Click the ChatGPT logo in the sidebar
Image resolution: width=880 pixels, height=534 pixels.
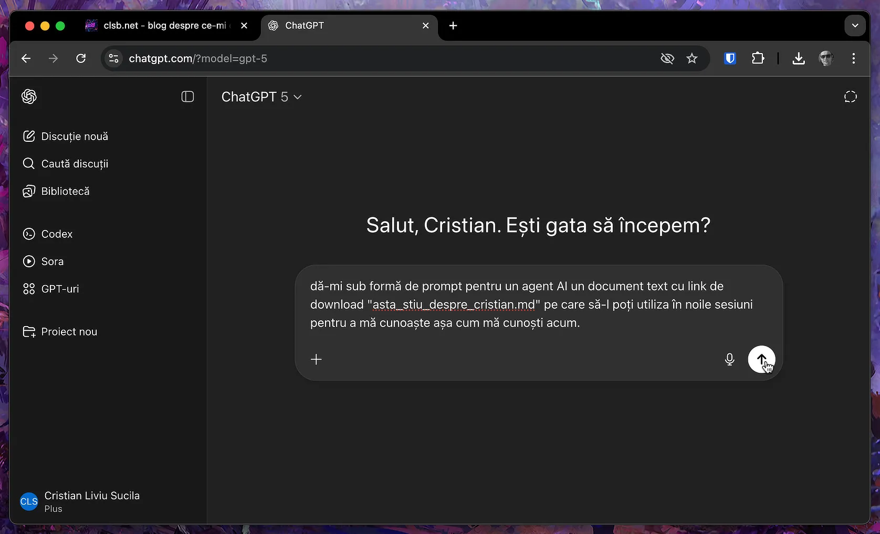(x=29, y=97)
